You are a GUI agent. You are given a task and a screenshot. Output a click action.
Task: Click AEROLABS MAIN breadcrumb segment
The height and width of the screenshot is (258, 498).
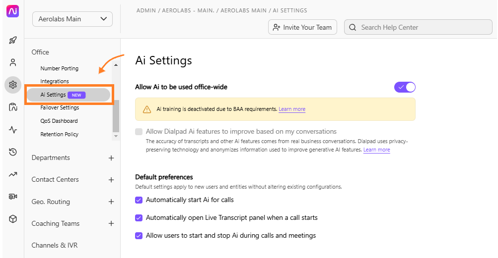(x=244, y=10)
